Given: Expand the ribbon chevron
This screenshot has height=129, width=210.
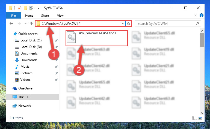Looking at the screenshot, I should pos(196,15).
